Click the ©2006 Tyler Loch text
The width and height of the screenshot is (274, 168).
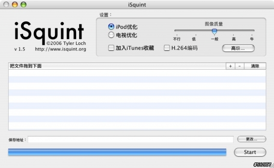pyautogui.click(x=66, y=43)
